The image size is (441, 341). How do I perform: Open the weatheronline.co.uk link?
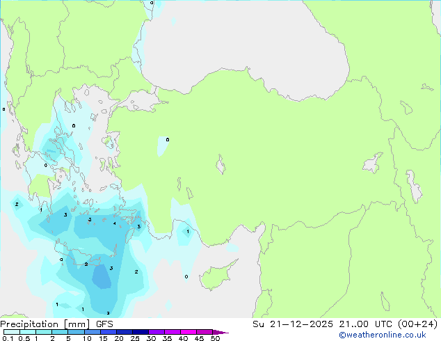pyautogui.click(x=383, y=335)
